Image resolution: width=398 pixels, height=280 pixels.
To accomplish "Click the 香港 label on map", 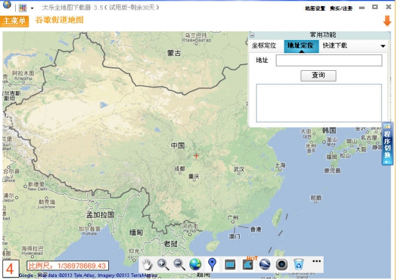I will click(255, 229).
